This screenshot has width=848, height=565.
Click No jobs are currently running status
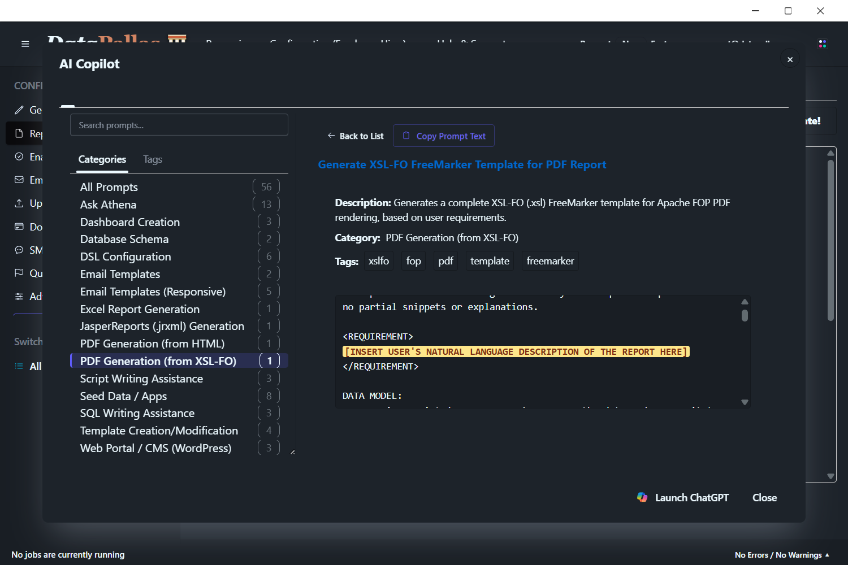click(x=68, y=554)
